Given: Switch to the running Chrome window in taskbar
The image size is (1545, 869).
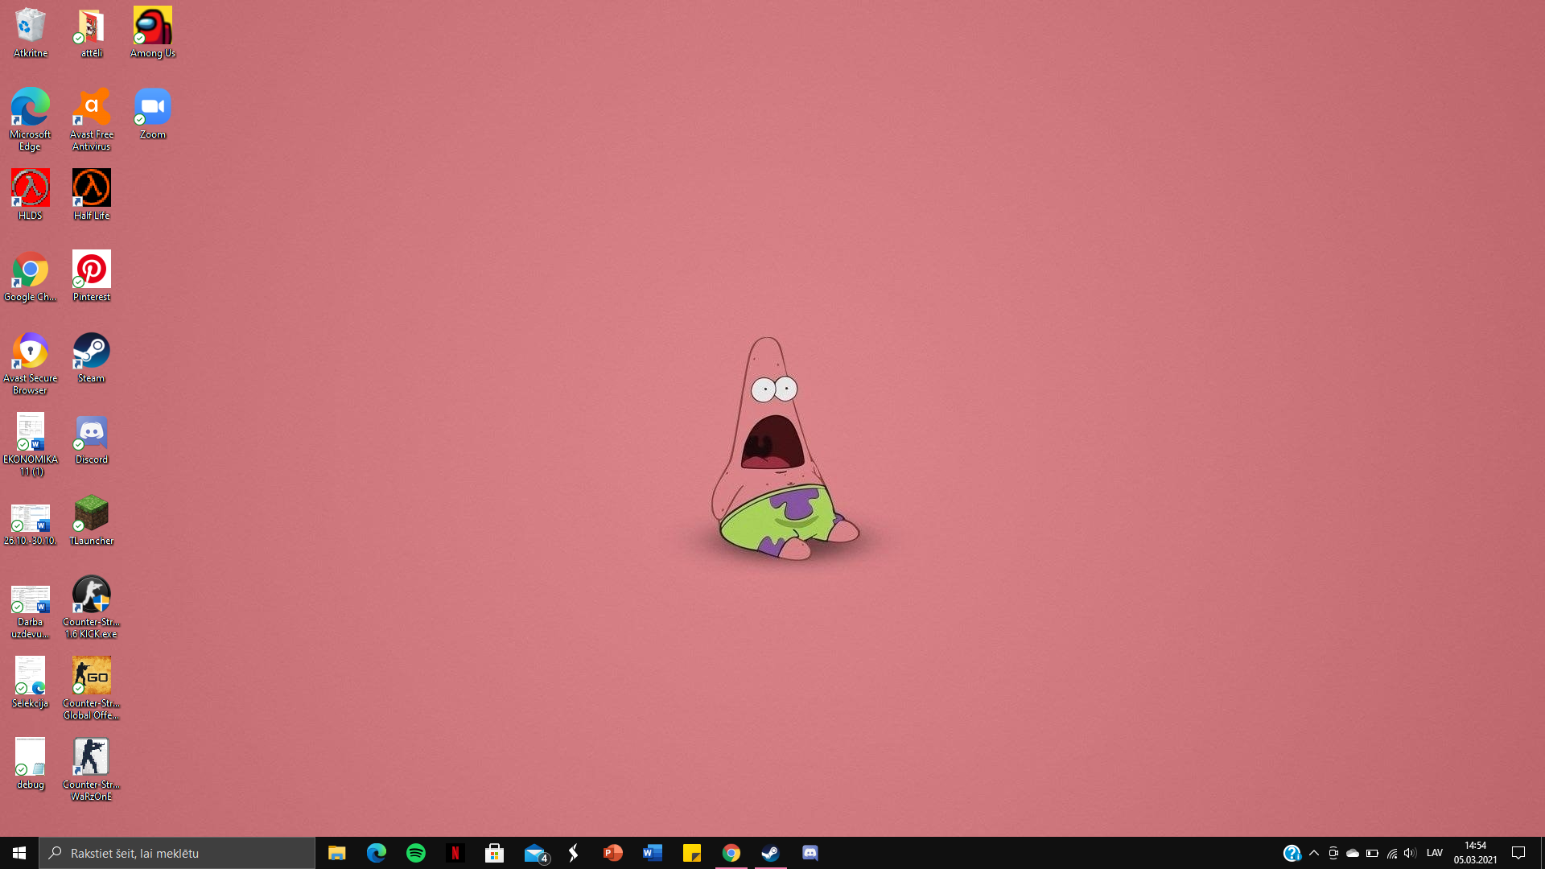Looking at the screenshot, I should [x=731, y=853].
